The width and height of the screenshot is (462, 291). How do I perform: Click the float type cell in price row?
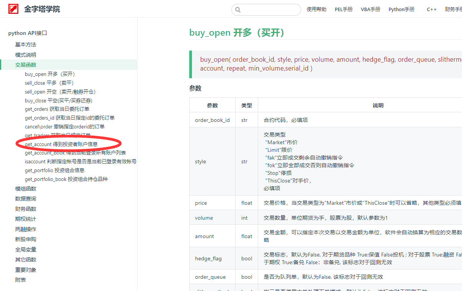point(247,203)
